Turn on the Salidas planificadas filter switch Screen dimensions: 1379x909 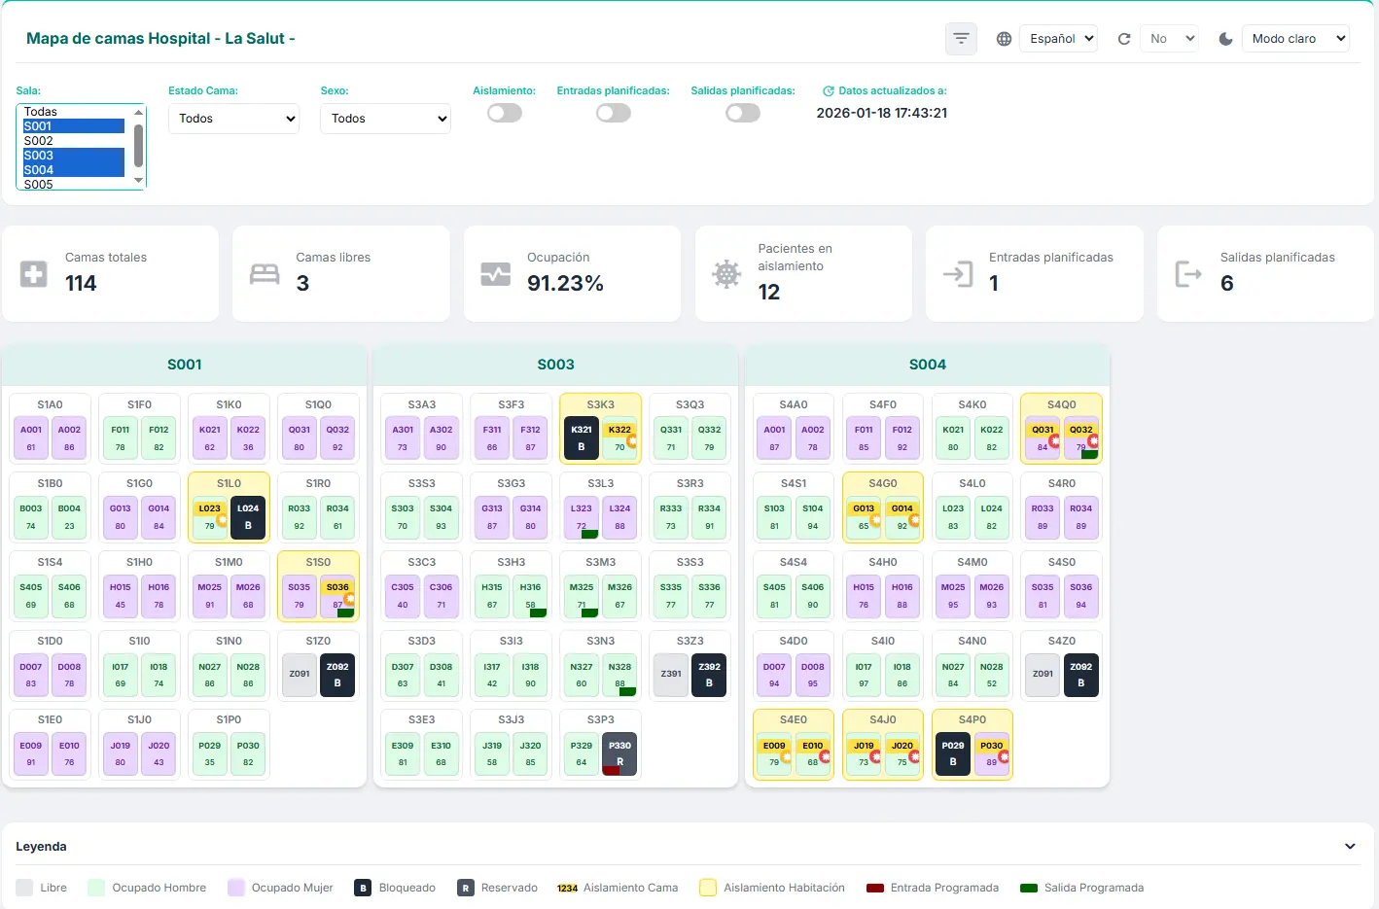pyautogui.click(x=743, y=113)
